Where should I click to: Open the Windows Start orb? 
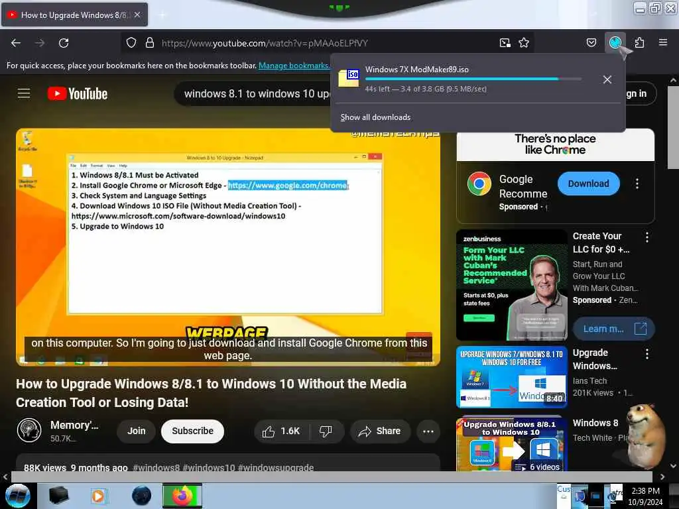18,496
